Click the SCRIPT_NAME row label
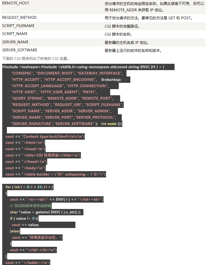211x265 pixels. coord(15,34)
